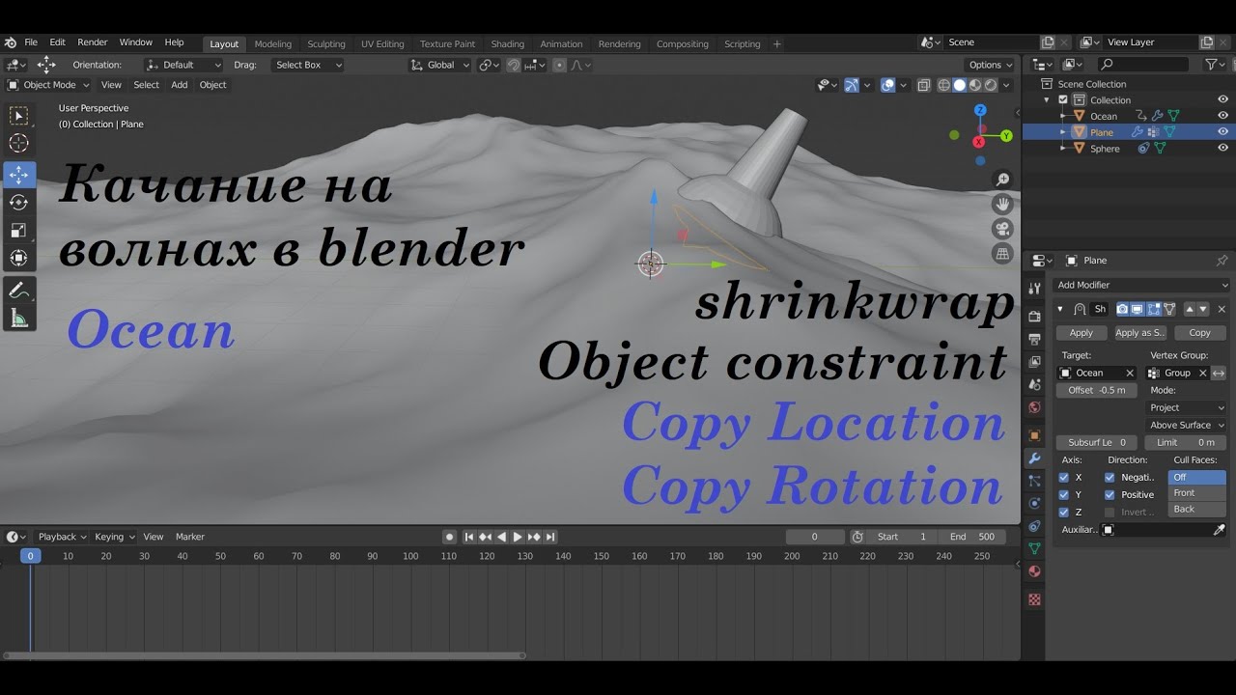The image size is (1236, 695).
Task: Open the Particles properties tab
Action: click(x=1034, y=481)
